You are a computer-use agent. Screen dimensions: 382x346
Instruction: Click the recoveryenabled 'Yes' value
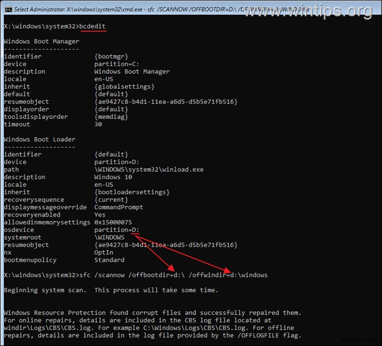100,215
